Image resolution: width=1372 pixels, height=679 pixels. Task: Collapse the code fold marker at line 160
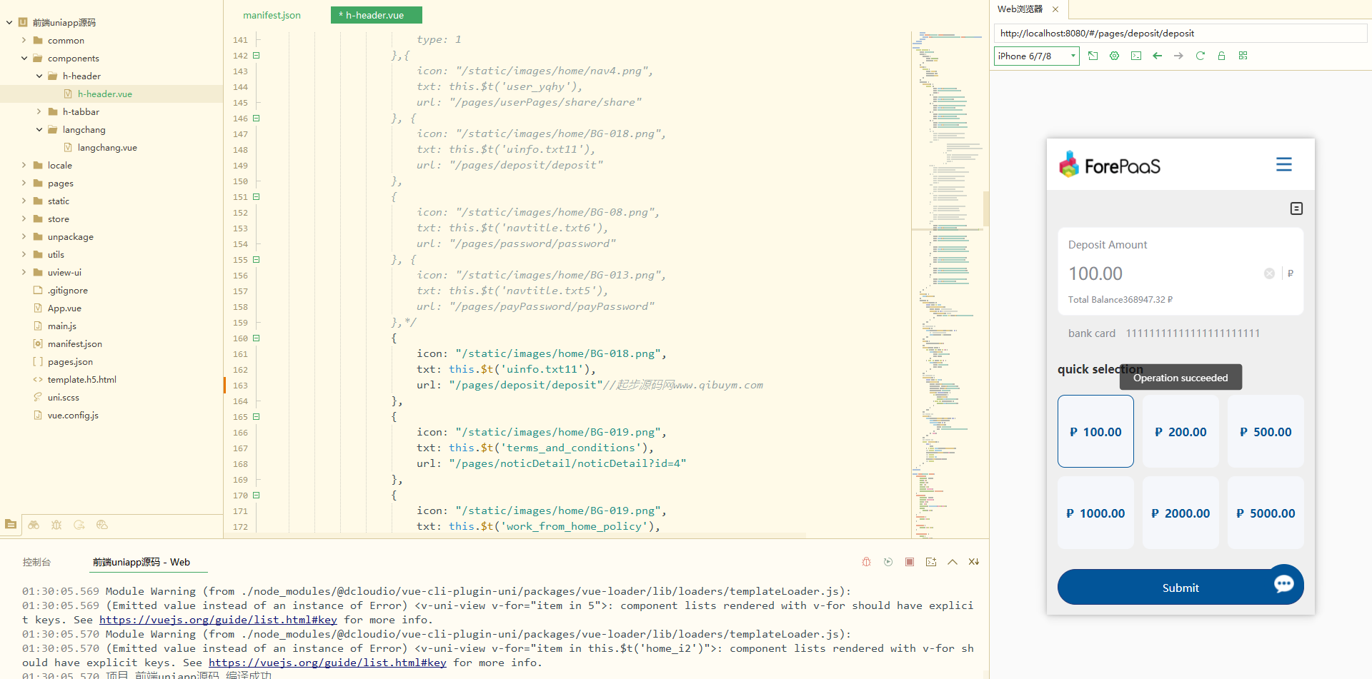[x=256, y=338]
